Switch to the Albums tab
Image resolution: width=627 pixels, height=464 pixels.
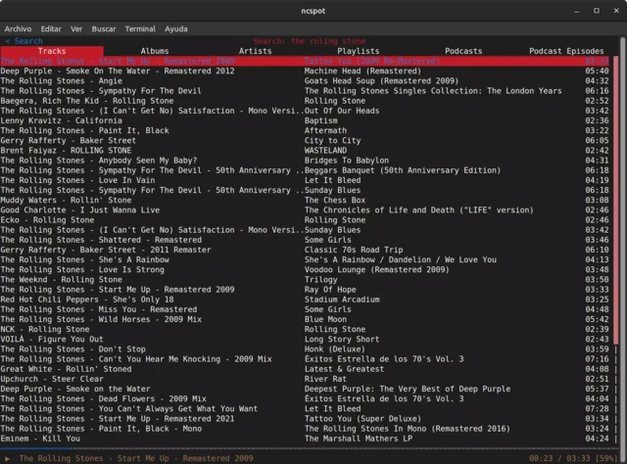(155, 51)
